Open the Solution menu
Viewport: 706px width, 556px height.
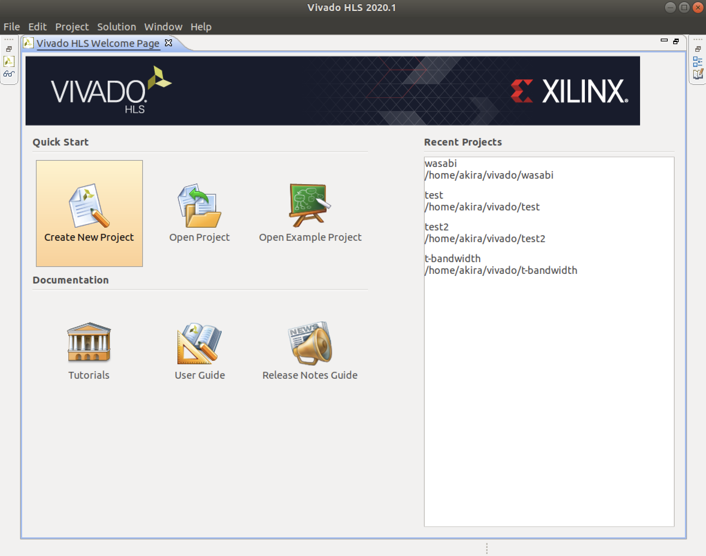[x=117, y=27]
